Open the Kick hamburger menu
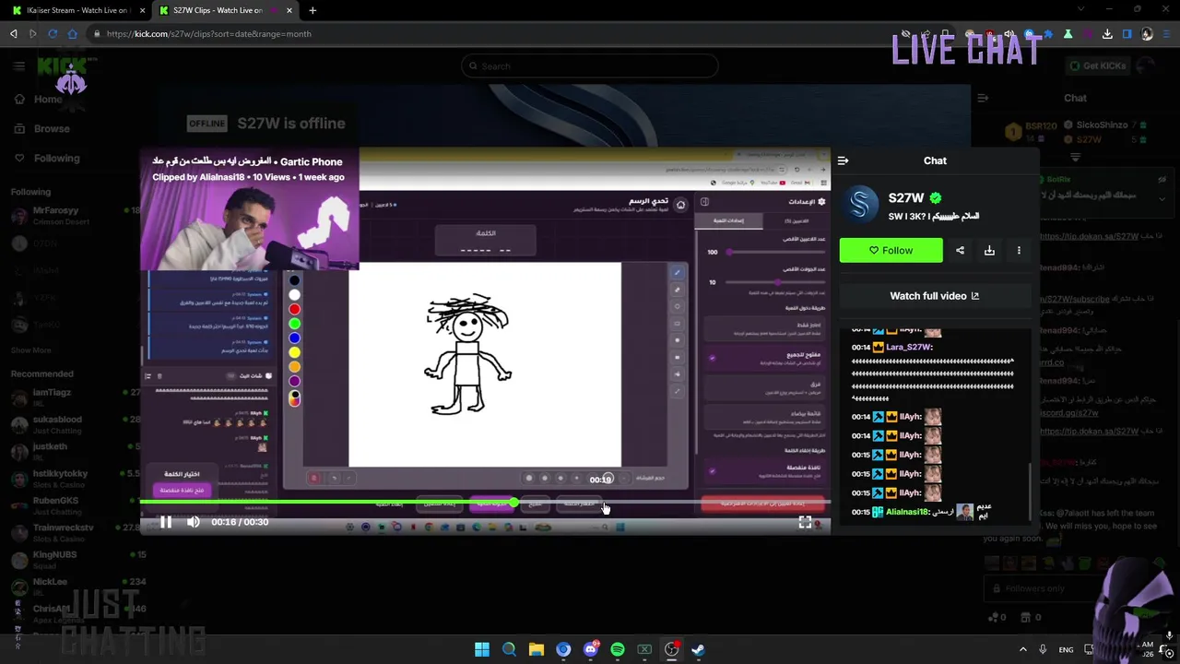The width and height of the screenshot is (1180, 664). point(18,65)
